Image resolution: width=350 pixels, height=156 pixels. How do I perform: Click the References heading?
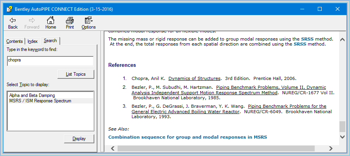[122, 65]
